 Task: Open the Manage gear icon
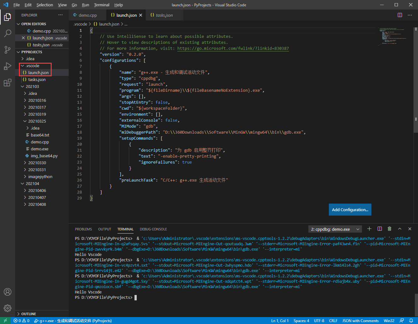[8, 308]
